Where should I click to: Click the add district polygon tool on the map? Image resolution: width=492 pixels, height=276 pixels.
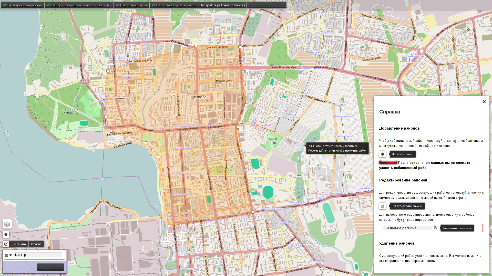(6, 234)
